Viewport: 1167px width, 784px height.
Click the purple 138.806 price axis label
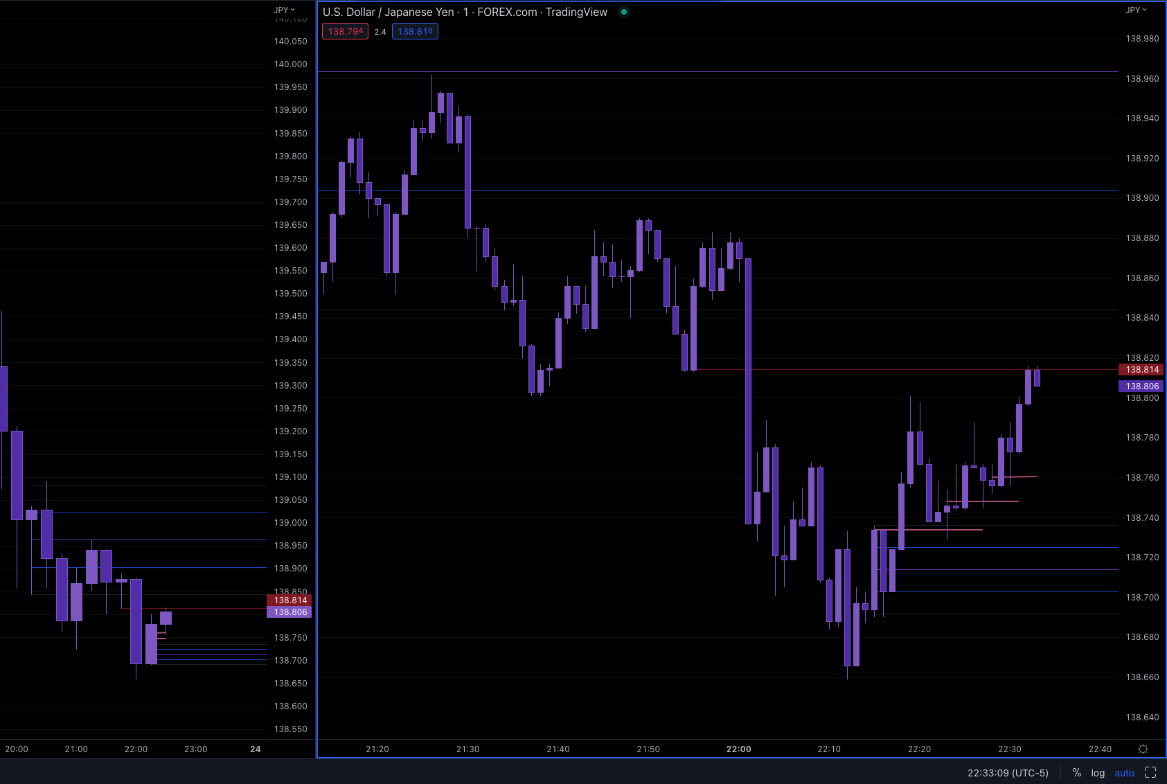(x=1141, y=386)
